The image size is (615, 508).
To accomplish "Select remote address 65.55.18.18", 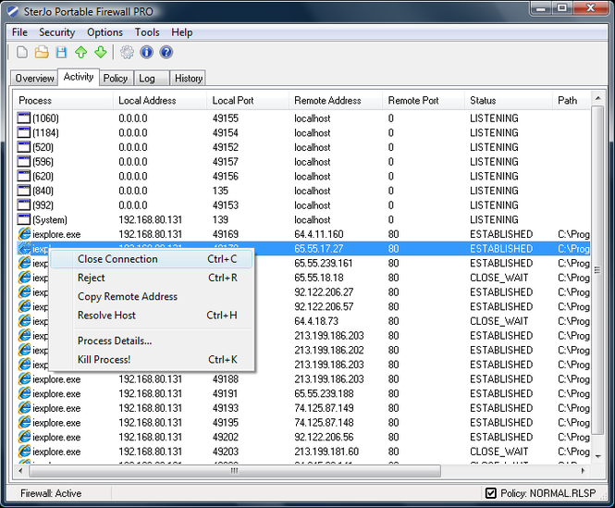I will tap(319, 278).
